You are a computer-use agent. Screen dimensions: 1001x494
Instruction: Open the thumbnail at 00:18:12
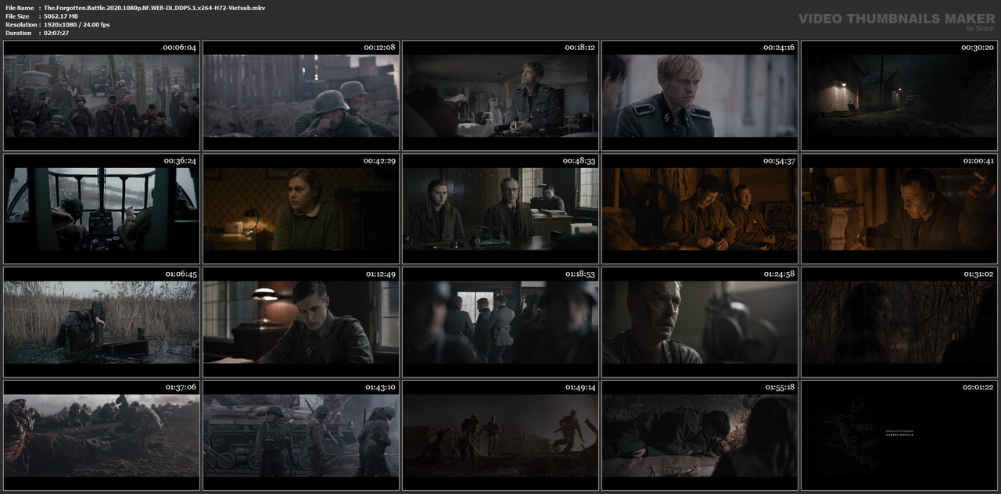[x=500, y=95]
